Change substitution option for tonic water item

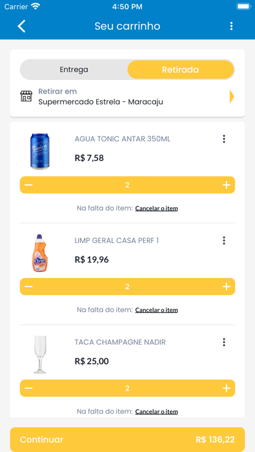[157, 208]
